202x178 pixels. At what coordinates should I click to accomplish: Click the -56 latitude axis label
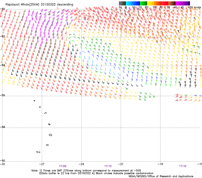2,95
